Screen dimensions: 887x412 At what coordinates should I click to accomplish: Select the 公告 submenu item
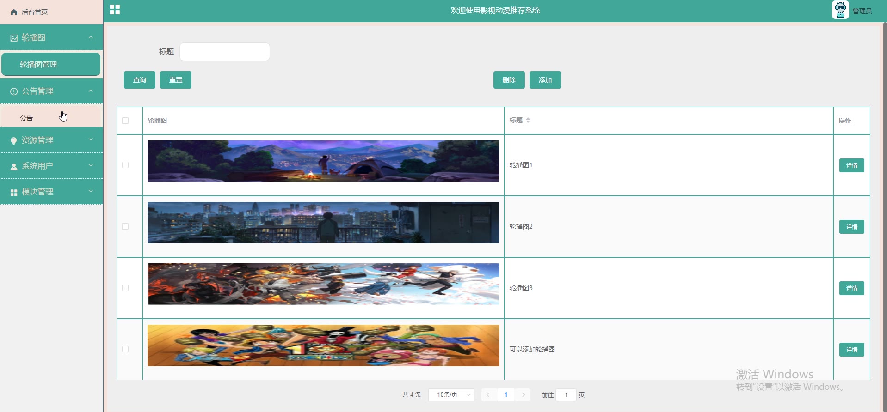[51, 118]
